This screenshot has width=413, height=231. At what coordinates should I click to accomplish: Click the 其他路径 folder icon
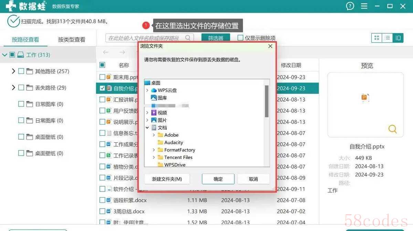pos(30,71)
